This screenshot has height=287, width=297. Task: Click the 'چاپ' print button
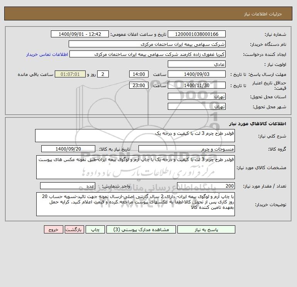point(95,229)
